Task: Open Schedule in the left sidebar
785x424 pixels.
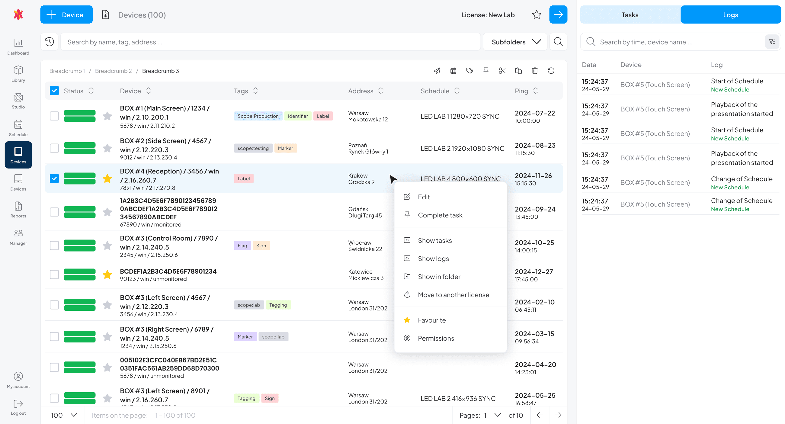Action: (18, 128)
